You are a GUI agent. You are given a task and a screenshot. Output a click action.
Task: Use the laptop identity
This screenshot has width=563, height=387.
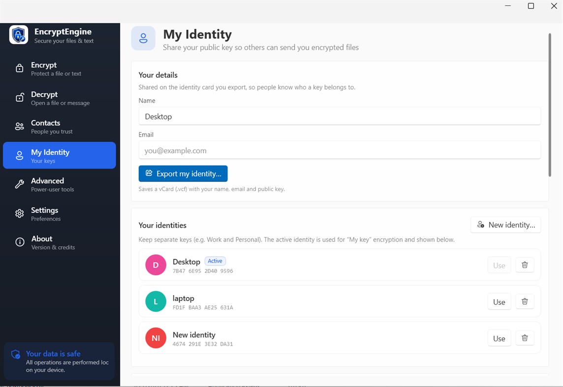499,301
